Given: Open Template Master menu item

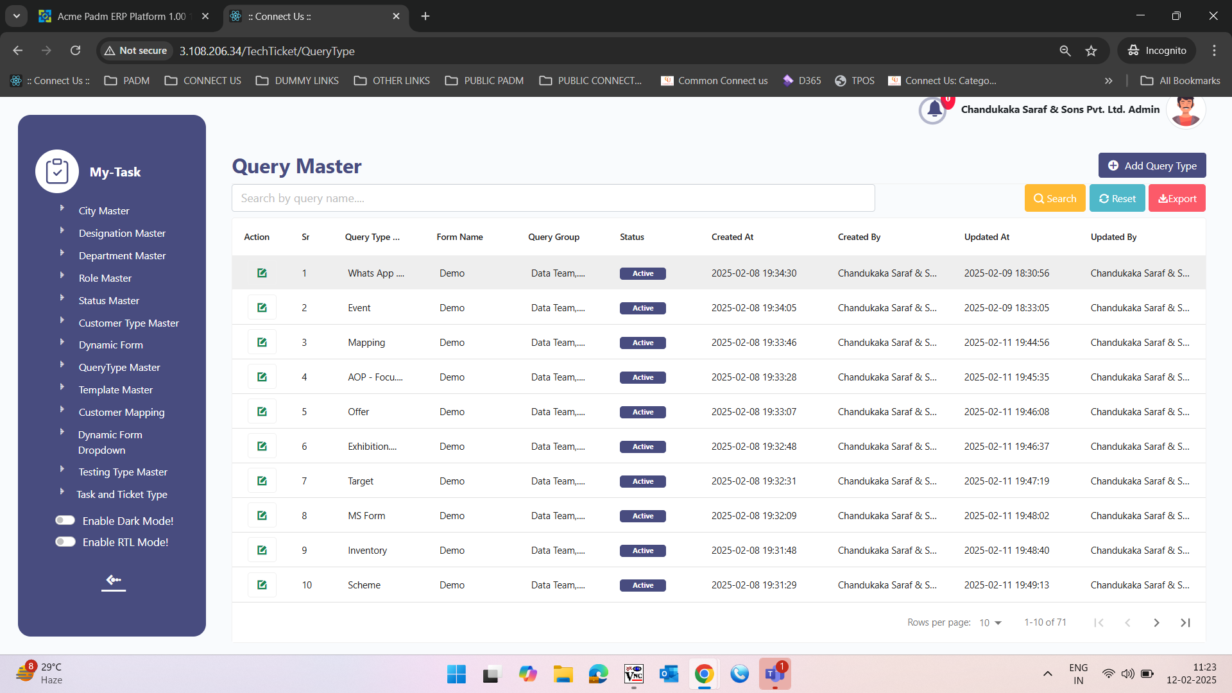Looking at the screenshot, I should click(x=116, y=389).
